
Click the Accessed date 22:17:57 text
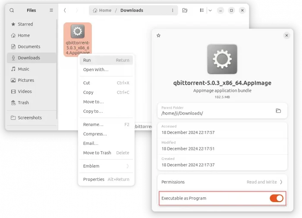(x=188, y=133)
